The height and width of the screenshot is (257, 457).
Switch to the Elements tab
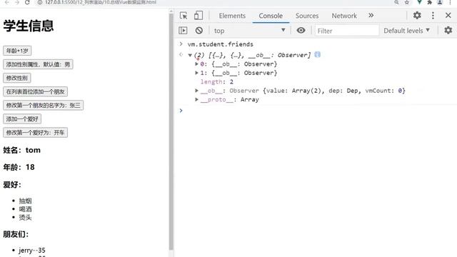click(232, 16)
